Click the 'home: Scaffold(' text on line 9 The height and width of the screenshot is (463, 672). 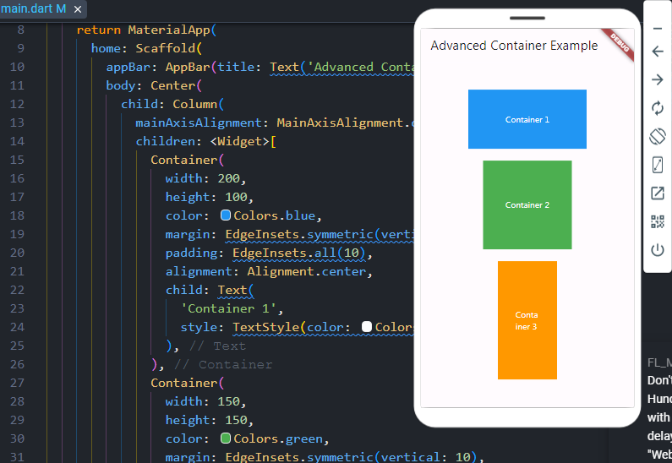coord(146,48)
